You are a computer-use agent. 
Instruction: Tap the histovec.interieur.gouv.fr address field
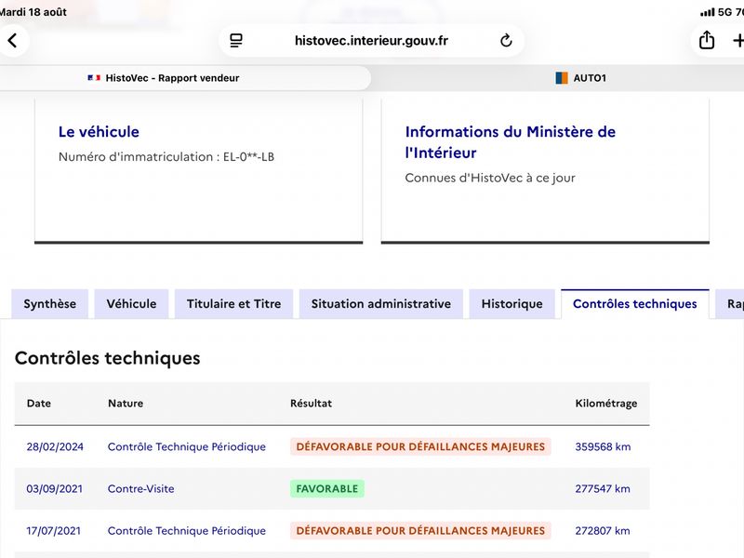pos(371,41)
